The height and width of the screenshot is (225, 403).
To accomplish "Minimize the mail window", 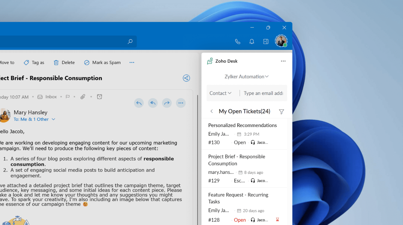I will pyautogui.click(x=252, y=28).
